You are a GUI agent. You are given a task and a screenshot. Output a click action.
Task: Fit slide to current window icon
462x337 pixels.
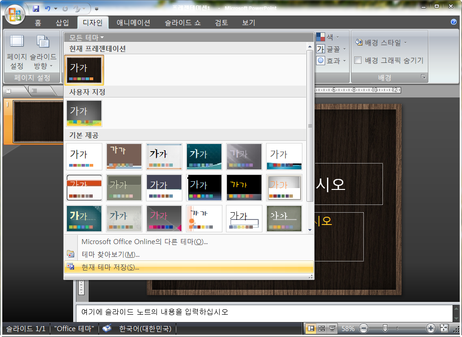[444, 328]
